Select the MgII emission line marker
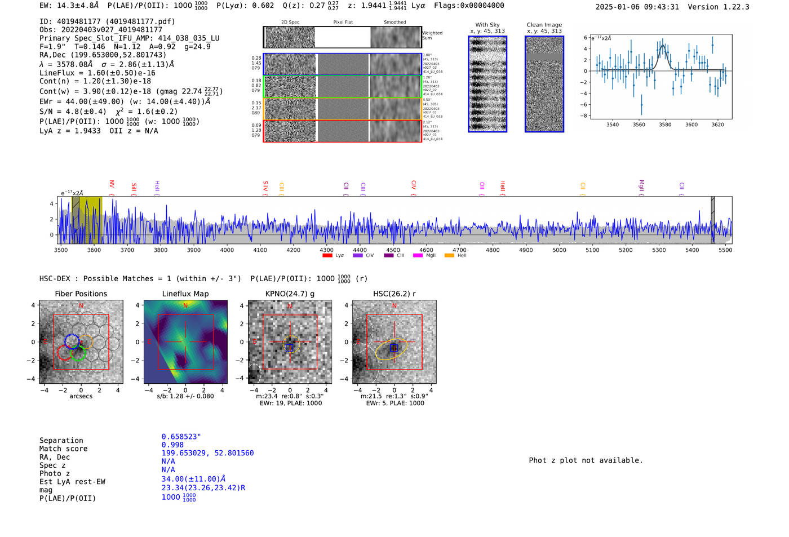Viewport: 789px width, 537px height. click(x=641, y=187)
